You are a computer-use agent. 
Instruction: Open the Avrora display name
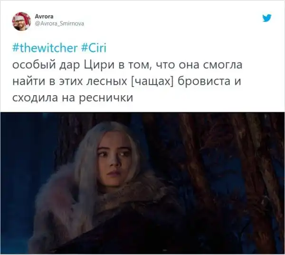(x=44, y=16)
